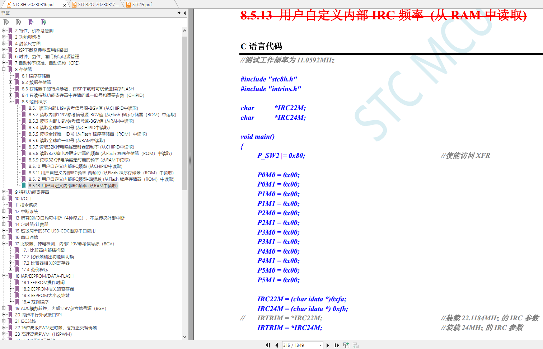
Task: Go to the first page
Action: click(x=268, y=345)
